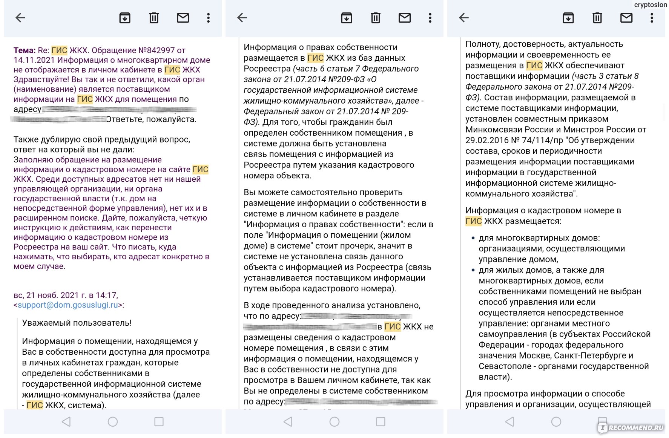Tap trash icon in left screenshot
The width and height of the screenshot is (669, 438).
pyautogui.click(x=154, y=18)
